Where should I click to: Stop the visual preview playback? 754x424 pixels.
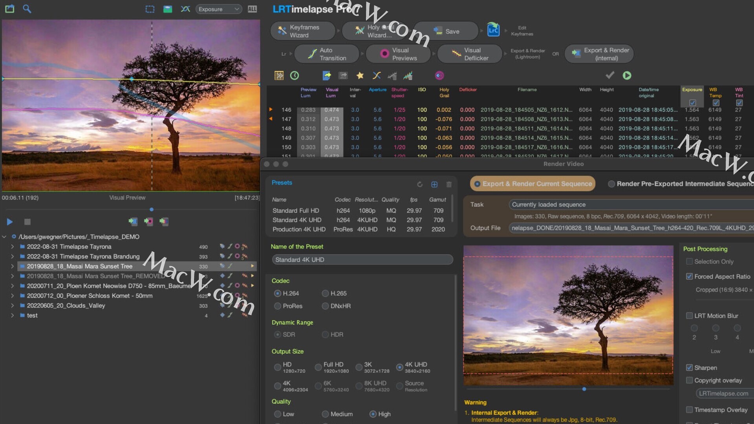tap(27, 222)
